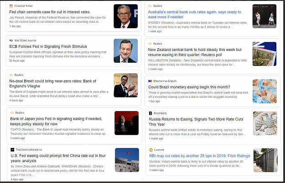Click Bank of Japan article dark red thumbnail
The image size is (285, 183).
[x=126, y=123]
